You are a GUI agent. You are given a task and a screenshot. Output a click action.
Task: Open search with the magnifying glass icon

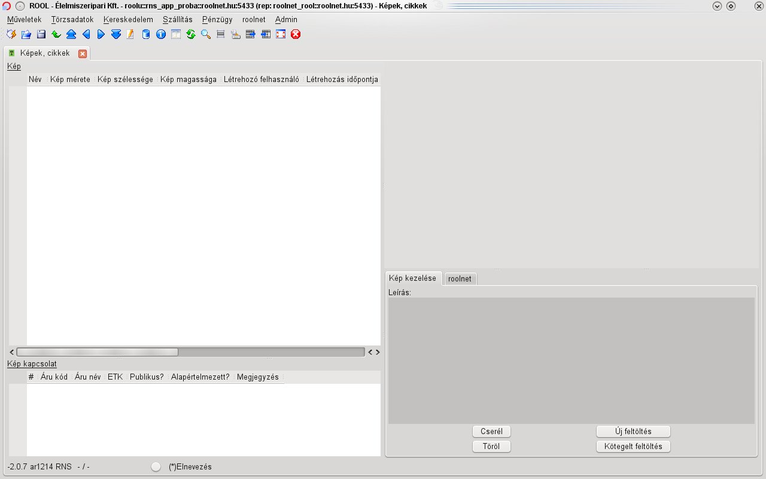pyautogui.click(x=206, y=35)
